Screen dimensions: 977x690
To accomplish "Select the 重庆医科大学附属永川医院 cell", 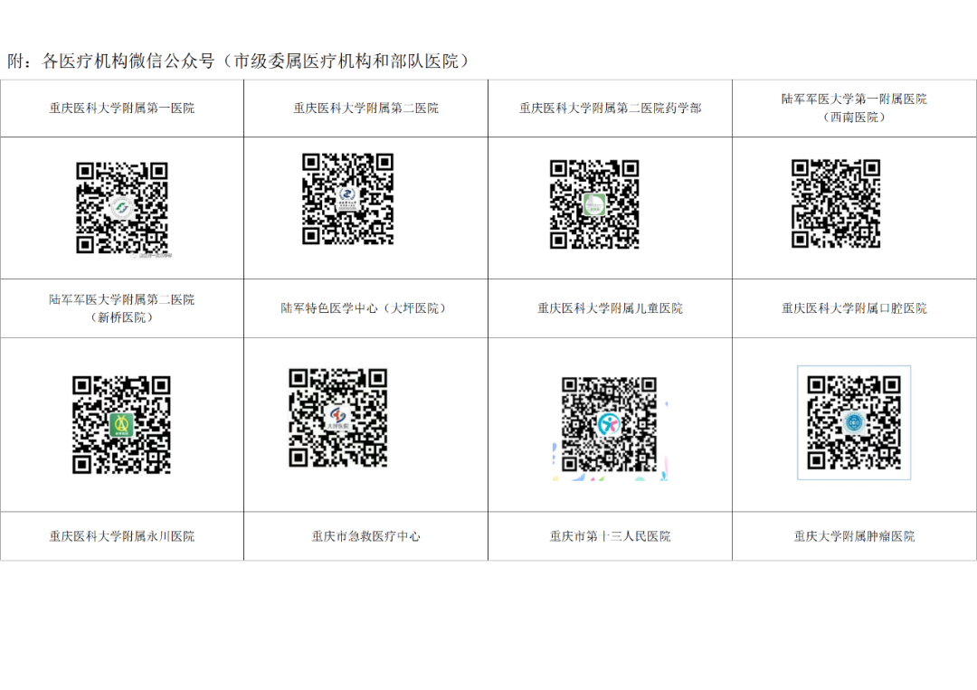I will tap(121, 536).
